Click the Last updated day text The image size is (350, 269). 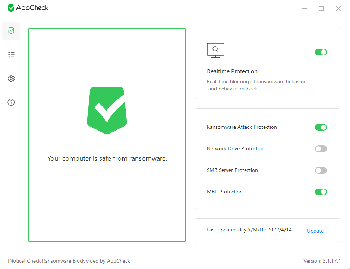(x=249, y=230)
